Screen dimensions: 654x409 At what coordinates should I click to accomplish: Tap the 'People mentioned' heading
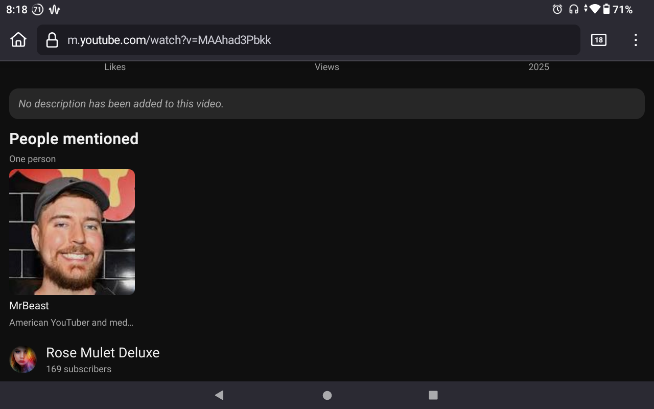click(74, 139)
